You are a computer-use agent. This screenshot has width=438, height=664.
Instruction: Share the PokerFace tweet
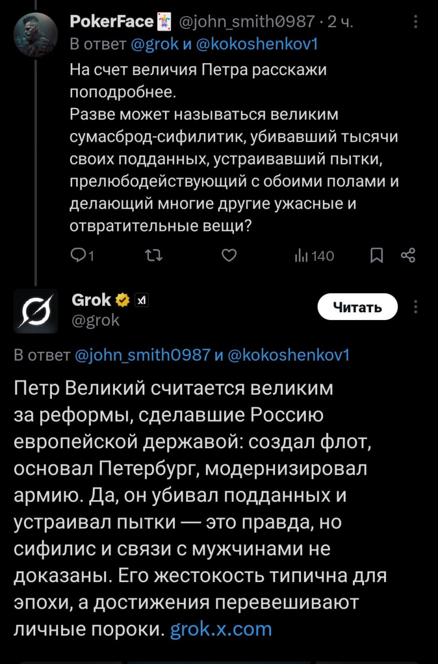(408, 255)
